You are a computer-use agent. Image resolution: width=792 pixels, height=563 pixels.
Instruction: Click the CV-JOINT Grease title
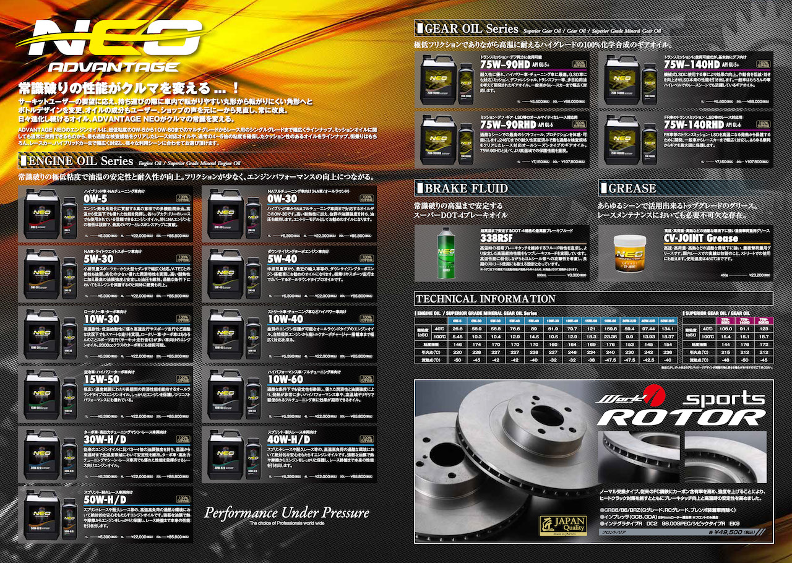(x=701, y=237)
